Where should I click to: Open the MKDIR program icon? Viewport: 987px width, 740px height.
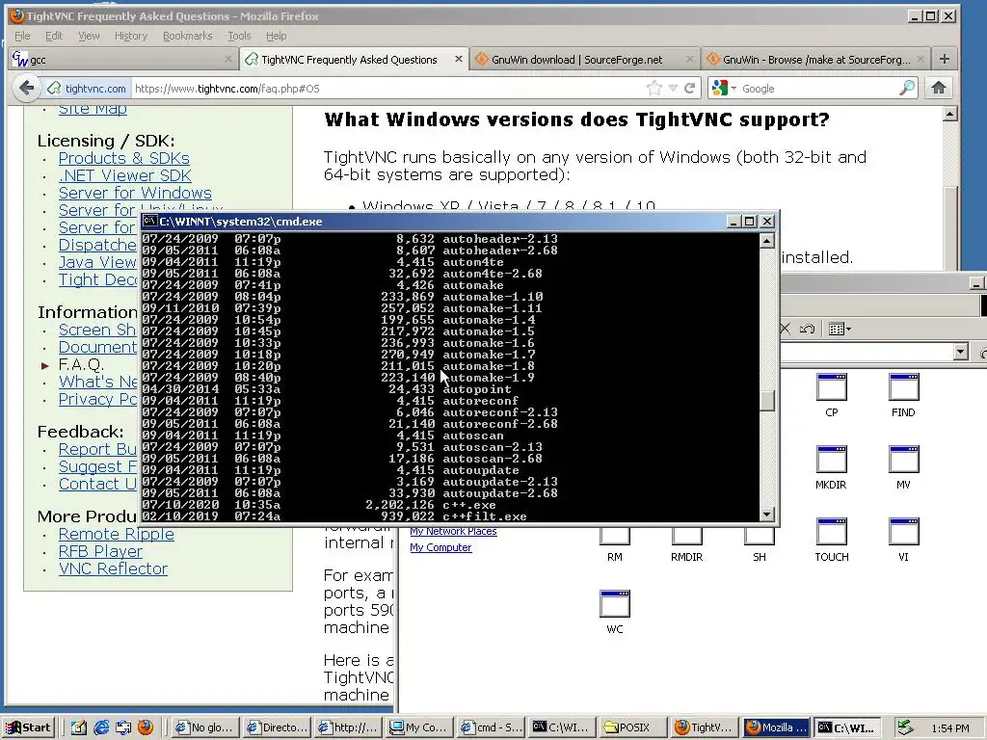(832, 467)
